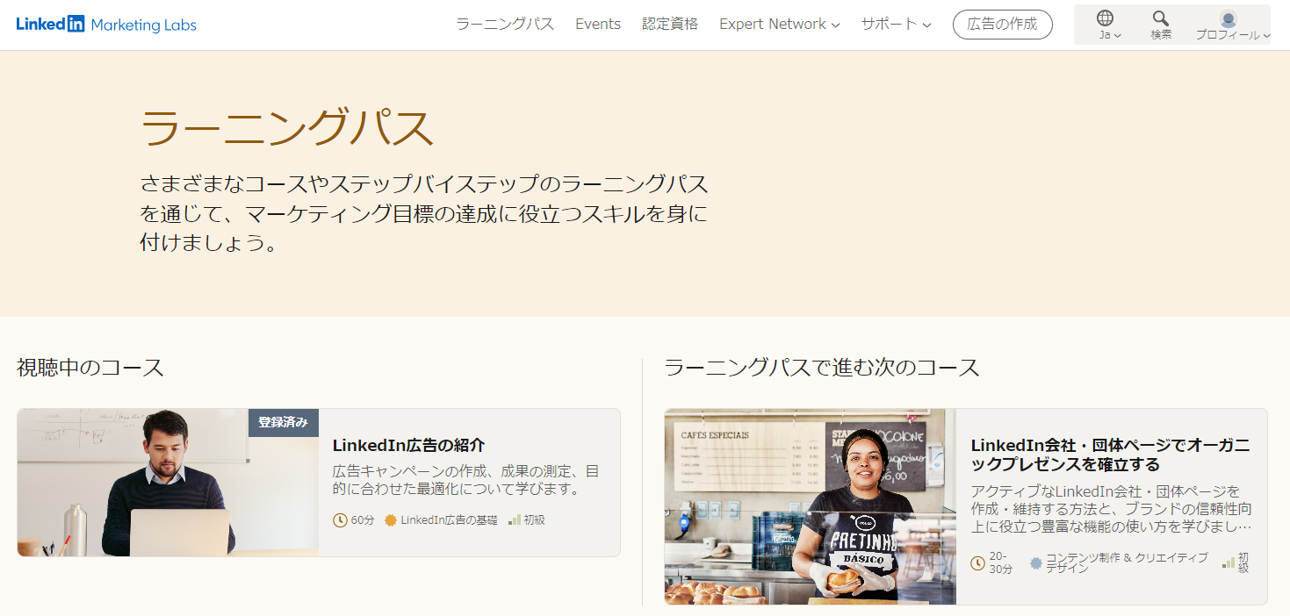Open the profile avatar icon

point(1228,19)
